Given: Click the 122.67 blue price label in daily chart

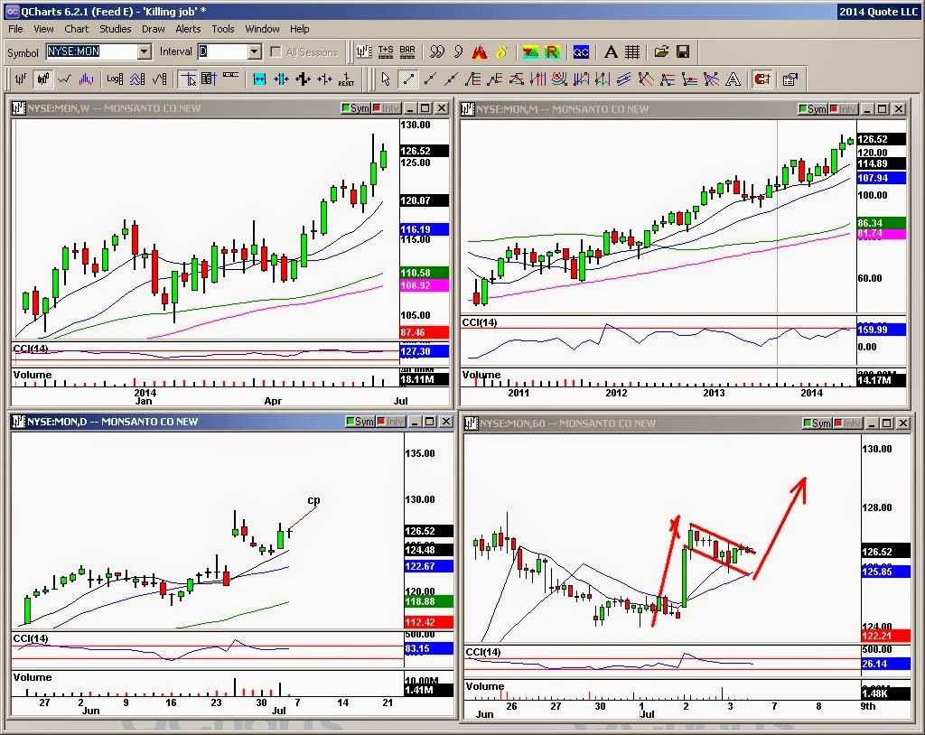Looking at the screenshot, I should (428, 566).
